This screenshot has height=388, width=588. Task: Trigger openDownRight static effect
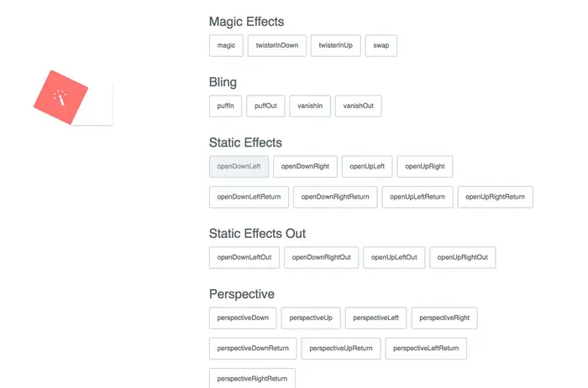click(x=305, y=167)
